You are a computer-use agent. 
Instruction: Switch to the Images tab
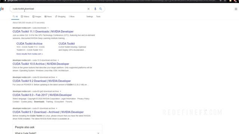pyautogui.click(x=37, y=16)
